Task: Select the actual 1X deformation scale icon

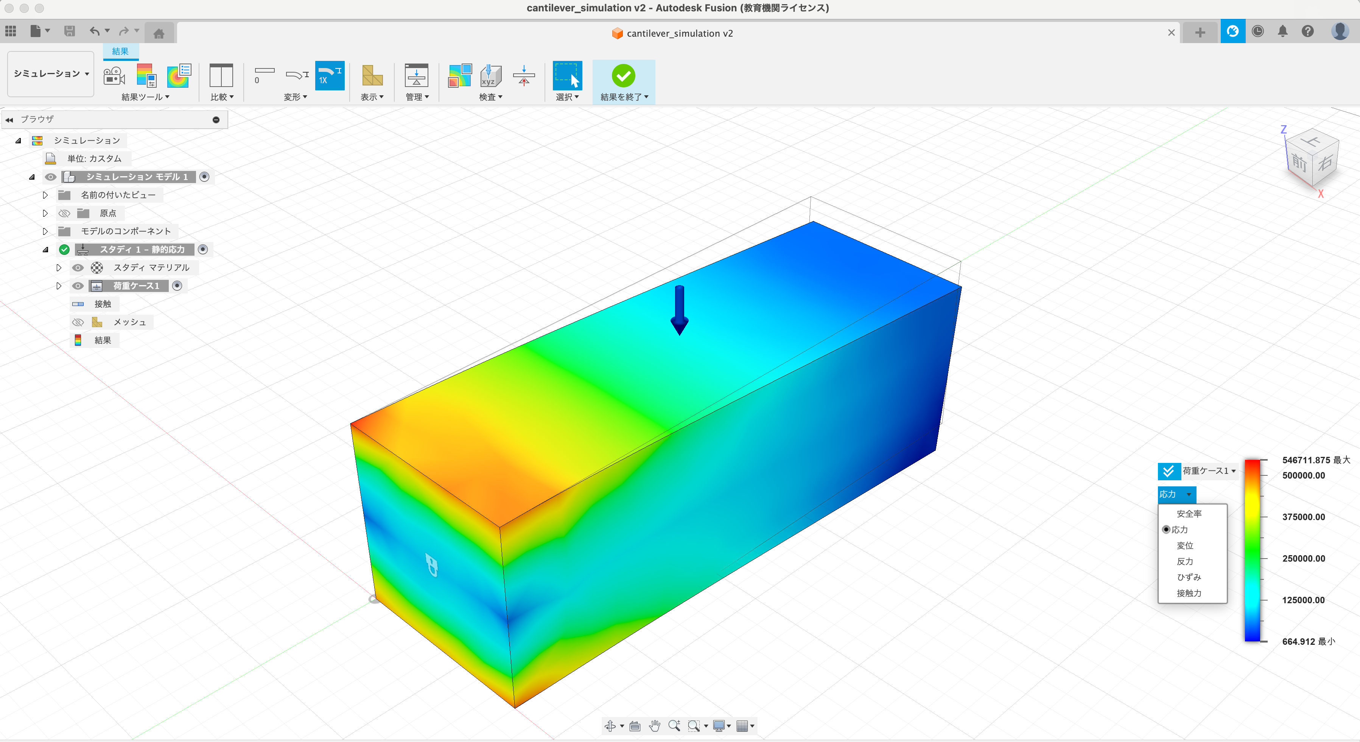Action: tap(330, 76)
